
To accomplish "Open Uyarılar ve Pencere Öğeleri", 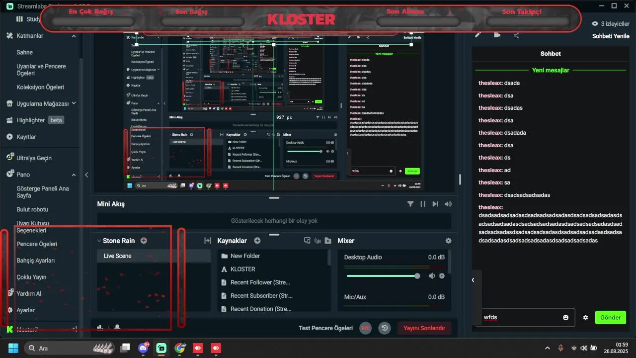I will pyautogui.click(x=41, y=70).
